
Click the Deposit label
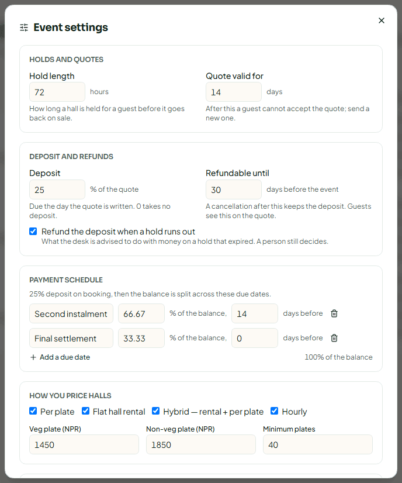point(44,173)
